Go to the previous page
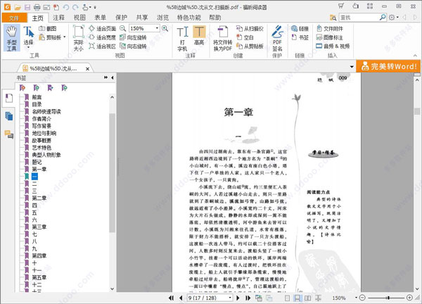The image size is (422, 304). [181, 298]
